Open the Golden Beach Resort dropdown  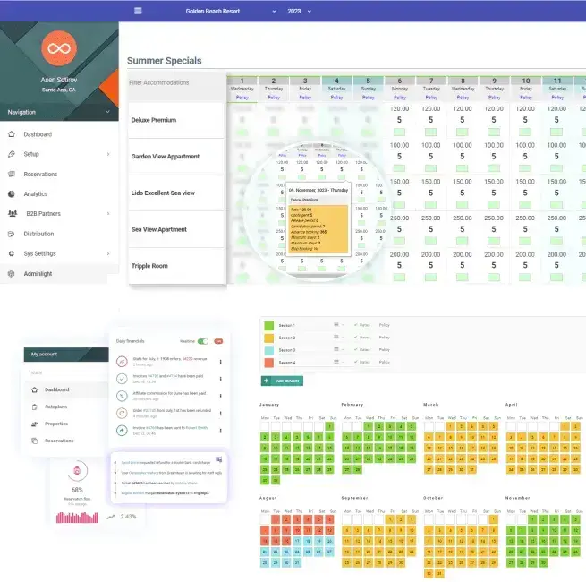(231, 12)
